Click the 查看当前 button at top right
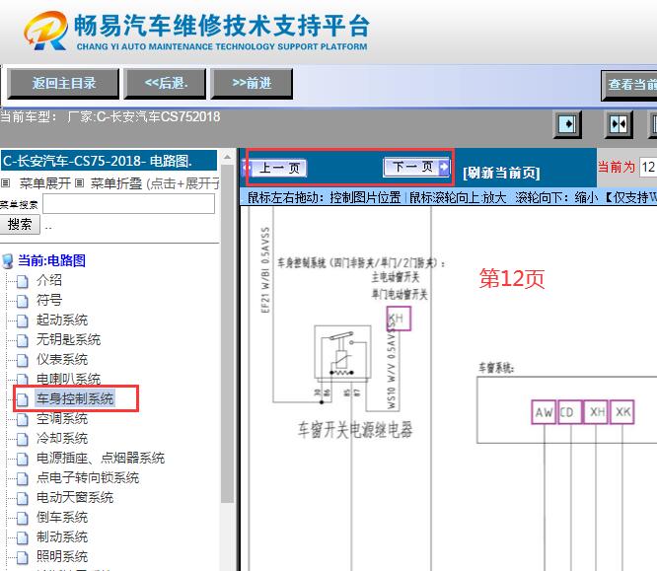 (x=629, y=85)
